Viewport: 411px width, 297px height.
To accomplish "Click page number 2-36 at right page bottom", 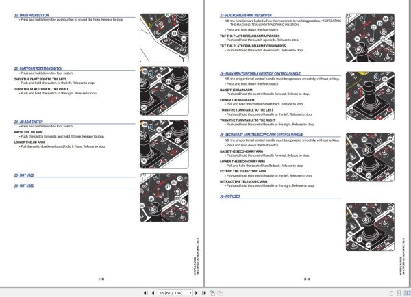I will (x=307, y=279).
